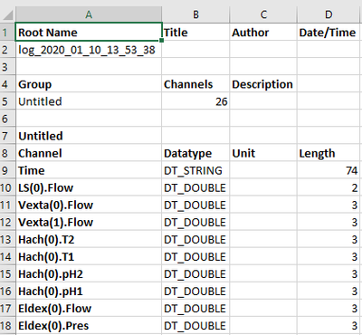The height and width of the screenshot is (335, 362).
Task: Select the Hach(0).T2 cell
Action: click(x=89, y=239)
